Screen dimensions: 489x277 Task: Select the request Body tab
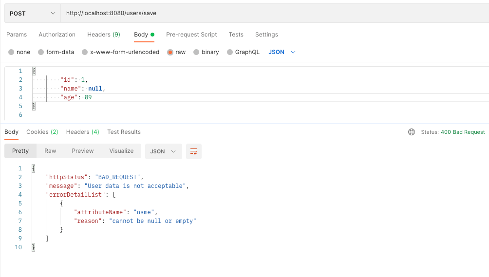[x=144, y=35]
